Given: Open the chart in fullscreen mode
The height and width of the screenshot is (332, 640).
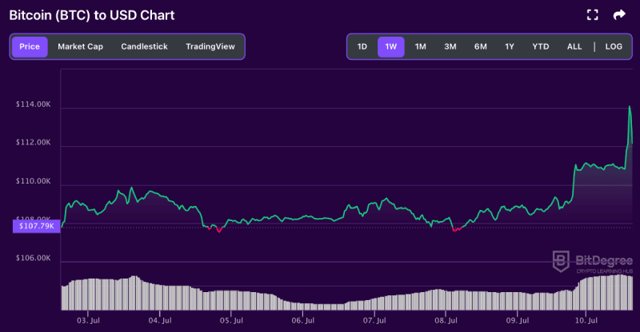Looking at the screenshot, I should coord(592,15).
